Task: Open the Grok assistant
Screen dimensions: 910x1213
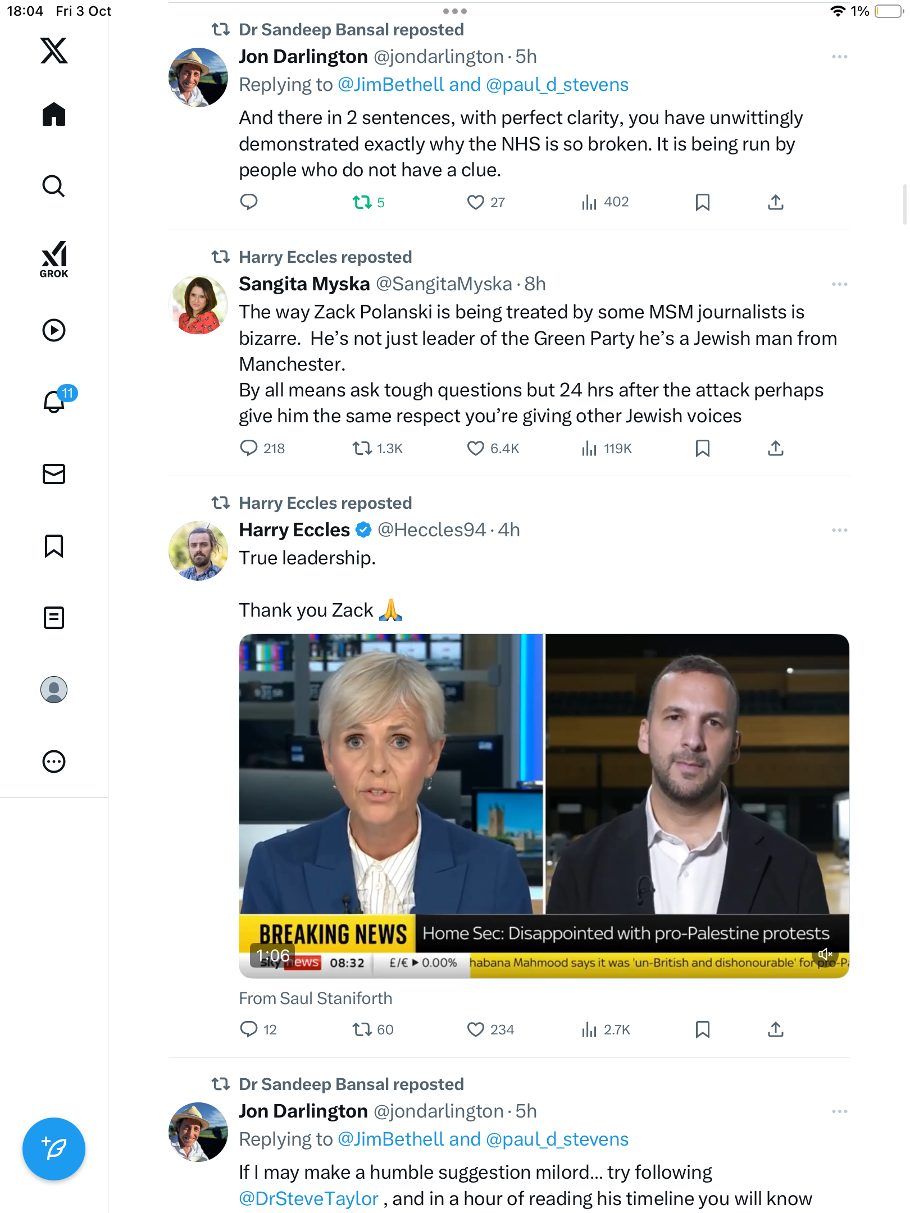Action: pos(54,259)
